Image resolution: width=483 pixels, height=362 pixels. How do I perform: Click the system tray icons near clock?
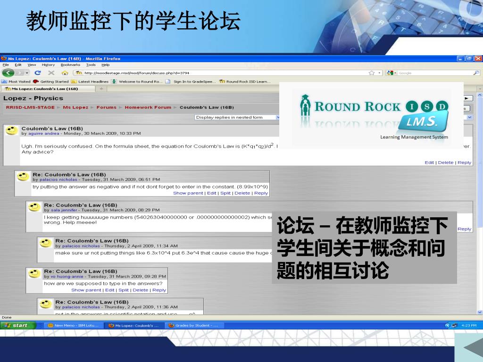451,325
